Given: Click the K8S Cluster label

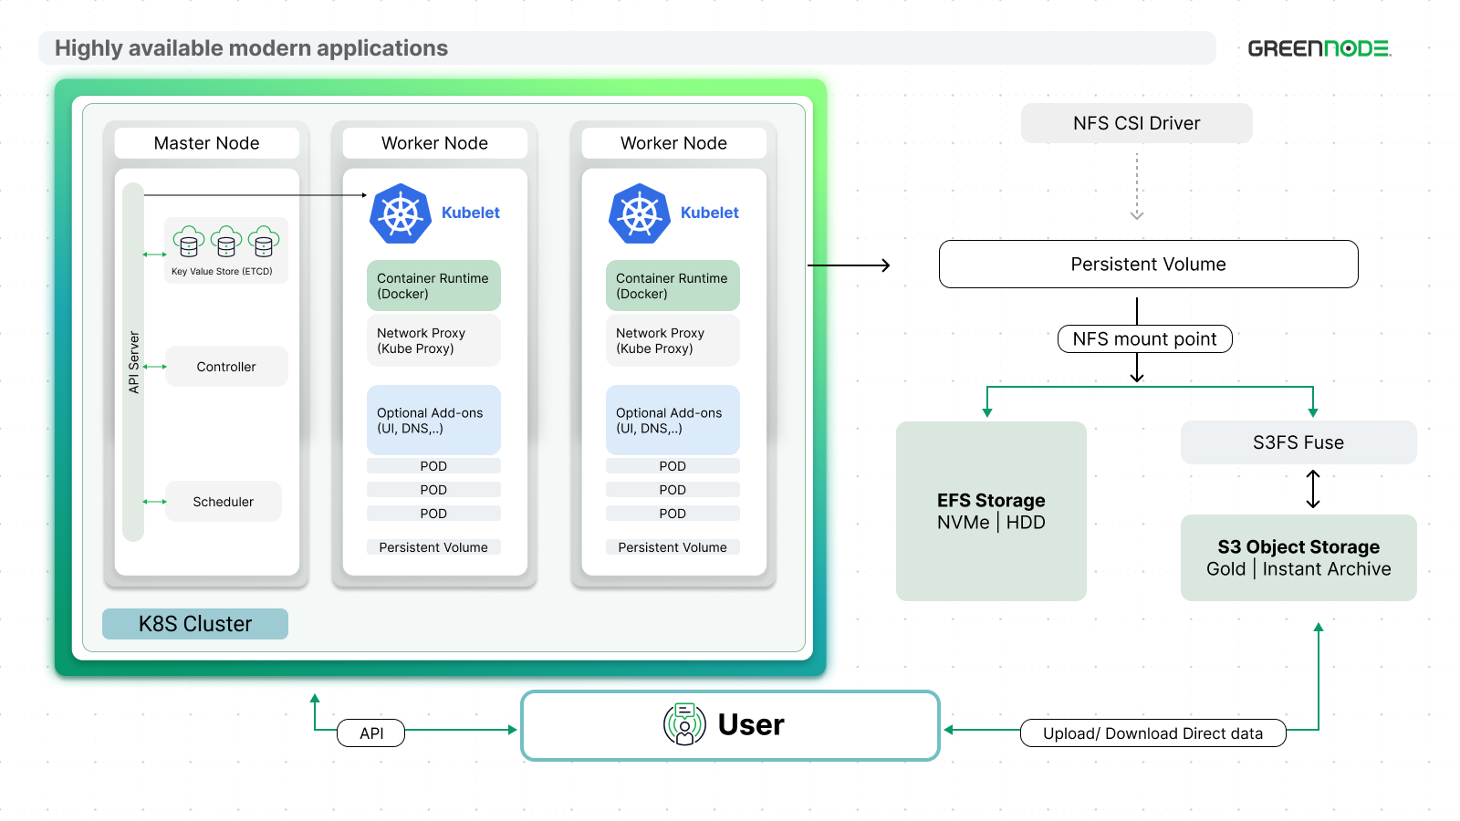Looking at the screenshot, I should pyautogui.click(x=195, y=624).
